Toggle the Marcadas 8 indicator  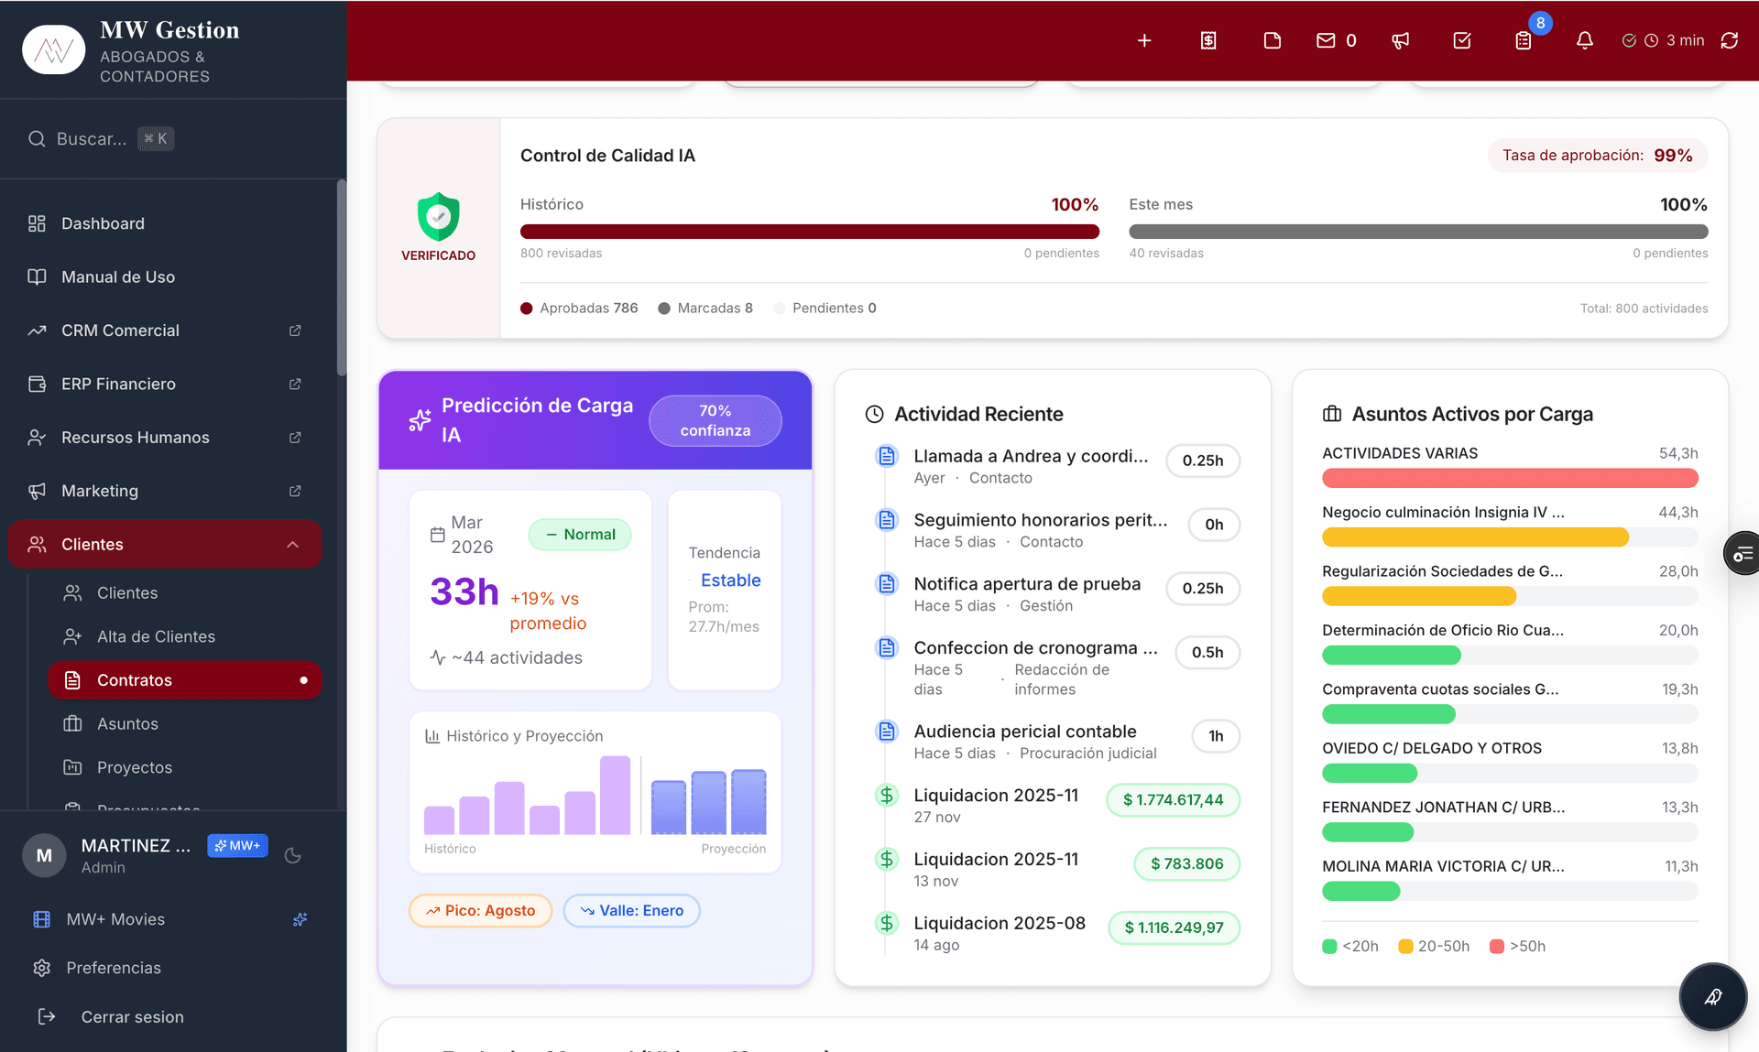pos(664,309)
